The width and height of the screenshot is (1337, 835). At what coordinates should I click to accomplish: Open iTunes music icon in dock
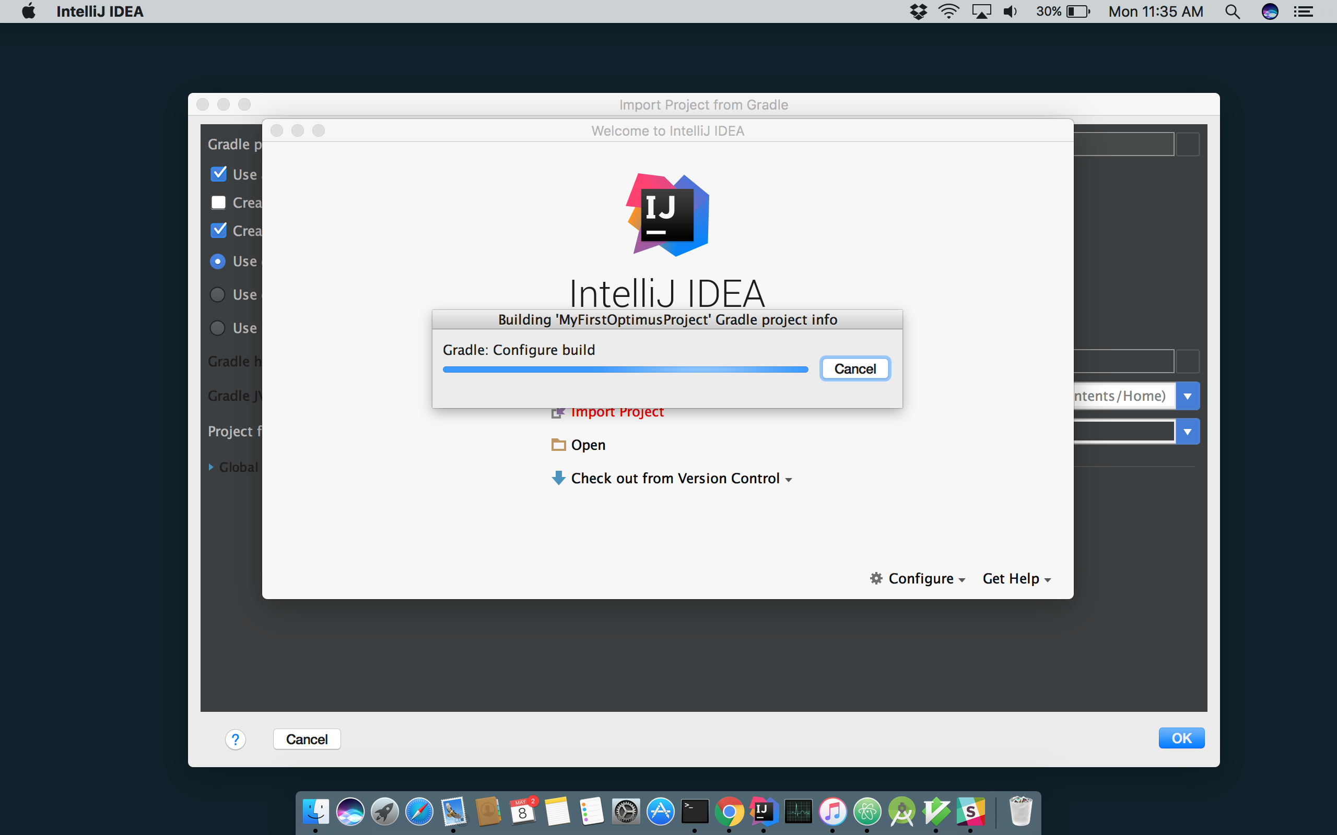click(x=832, y=811)
